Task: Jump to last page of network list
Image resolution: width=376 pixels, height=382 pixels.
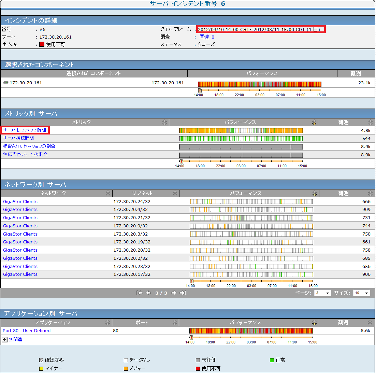Action: click(x=183, y=293)
